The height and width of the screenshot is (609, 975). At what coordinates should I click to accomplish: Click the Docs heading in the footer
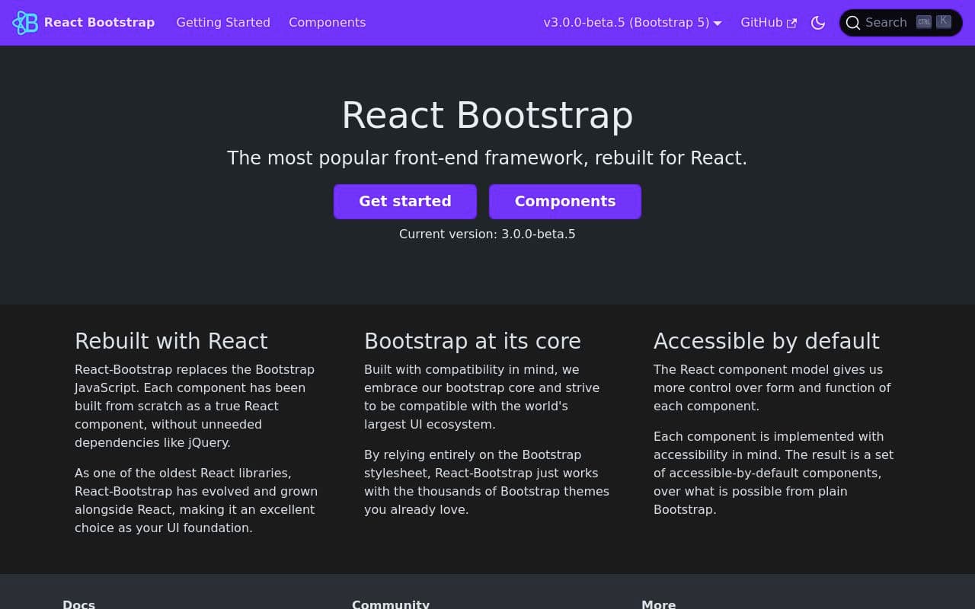[79, 604]
